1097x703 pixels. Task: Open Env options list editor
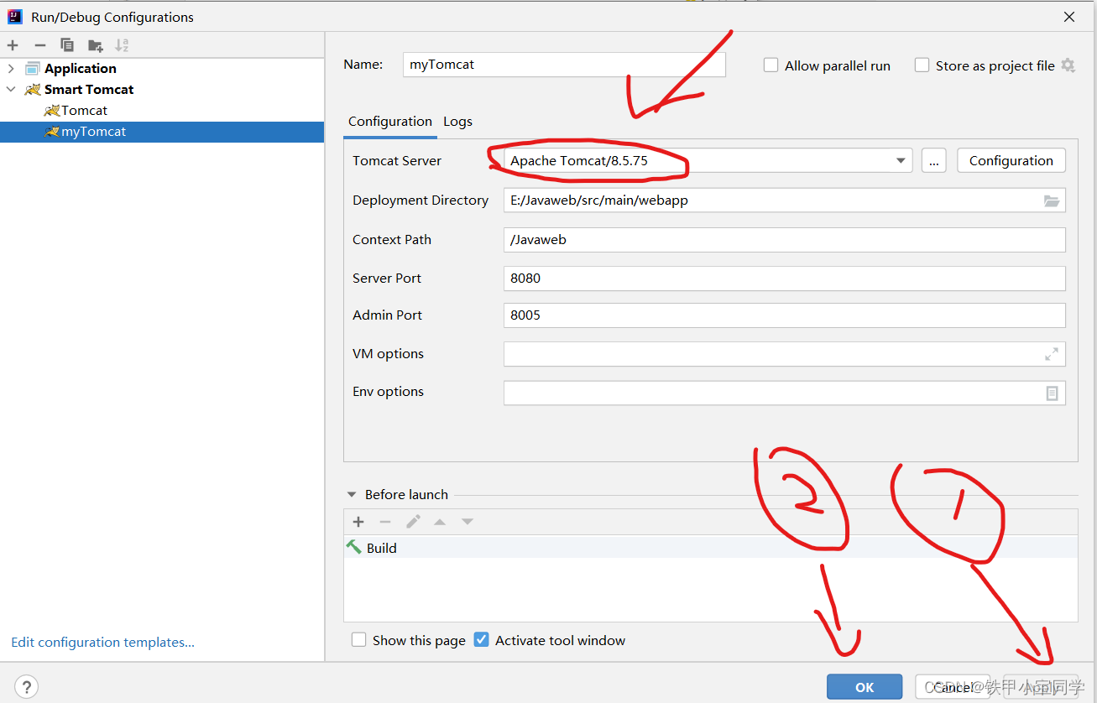pos(1052,393)
